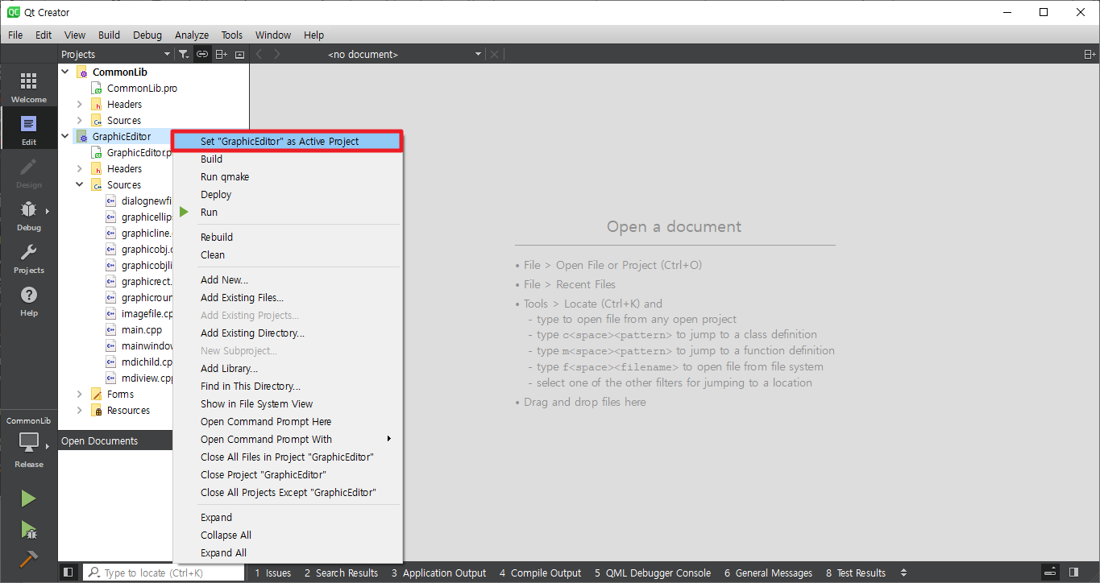Close the Projects side pane icon
Viewport: 1100px width, 583px height.
click(239, 54)
